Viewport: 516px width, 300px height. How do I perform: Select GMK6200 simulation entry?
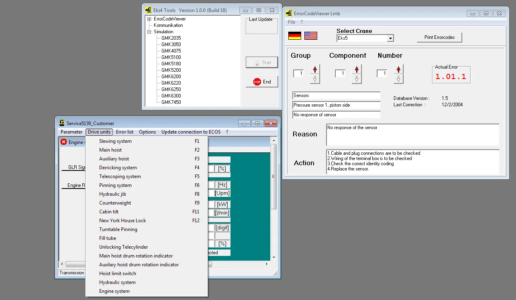click(x=171, y=77)
